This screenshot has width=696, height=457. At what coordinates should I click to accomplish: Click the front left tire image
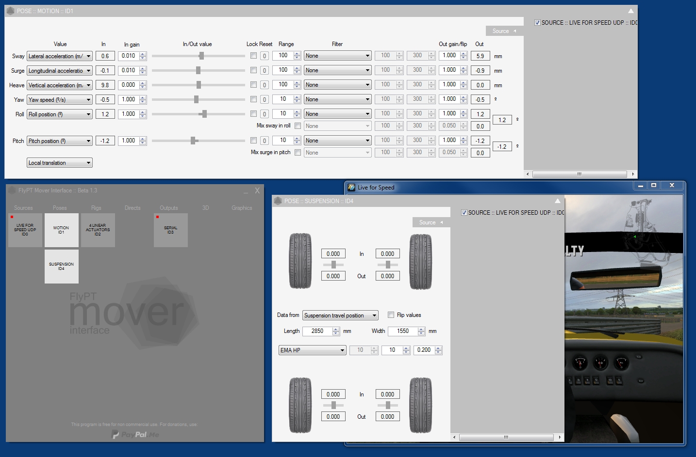coord(300,261)
